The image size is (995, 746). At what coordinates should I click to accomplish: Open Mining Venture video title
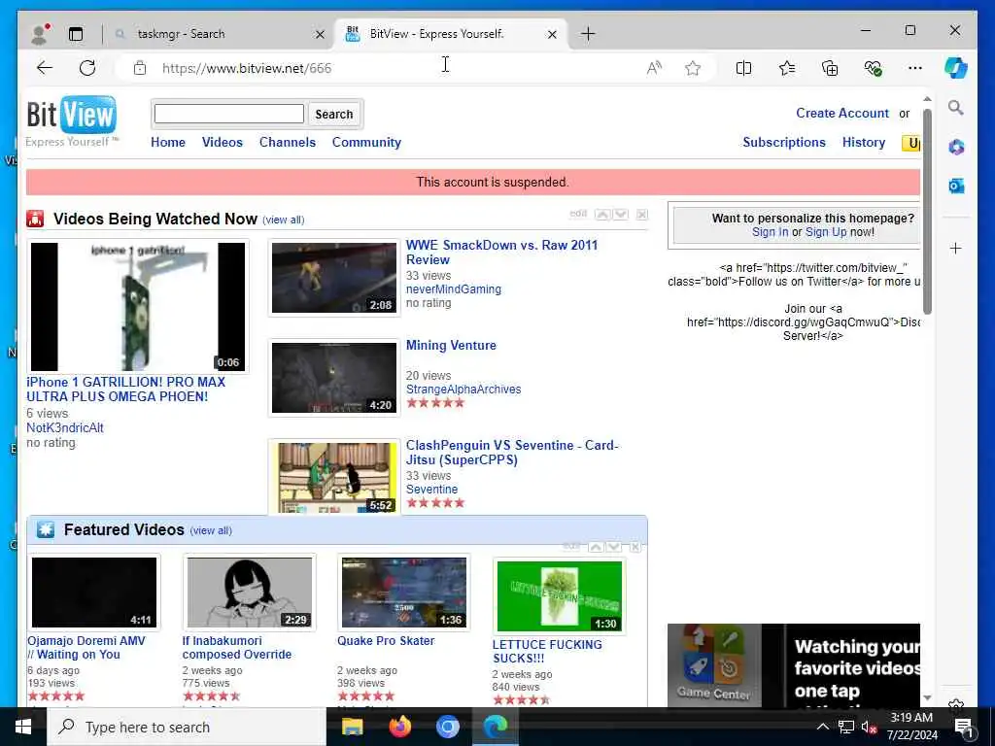click(x=451, y=346)
